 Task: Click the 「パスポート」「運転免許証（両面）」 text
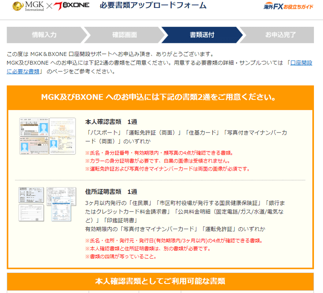186,137
